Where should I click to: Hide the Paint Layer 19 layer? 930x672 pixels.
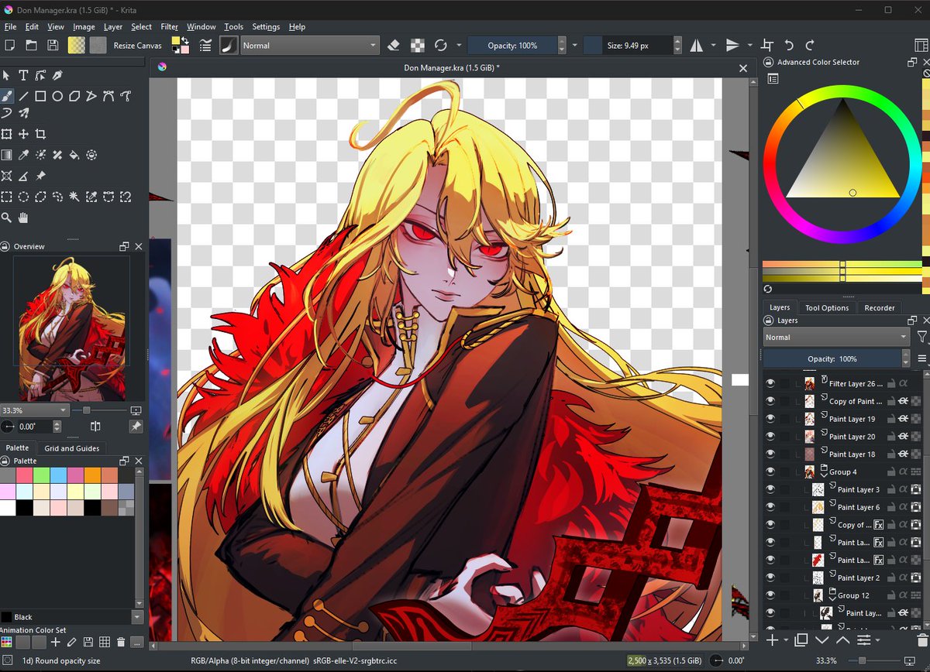(x=770, y=419)
